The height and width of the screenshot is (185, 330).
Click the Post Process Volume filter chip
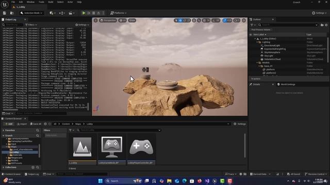coord(261,30)
